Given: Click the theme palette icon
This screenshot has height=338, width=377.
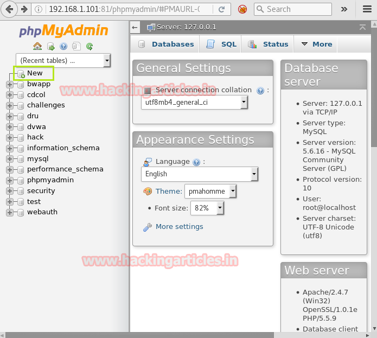Looking at the screenshot, I should (148, 192).
